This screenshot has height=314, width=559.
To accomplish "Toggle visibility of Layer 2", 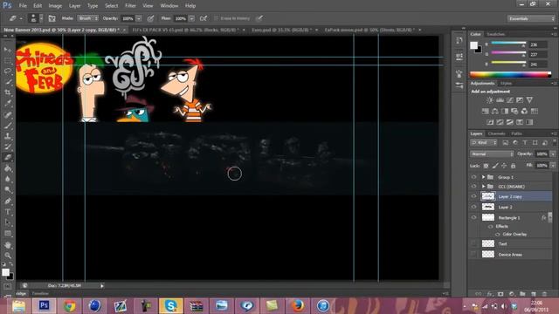I will 473,207.
